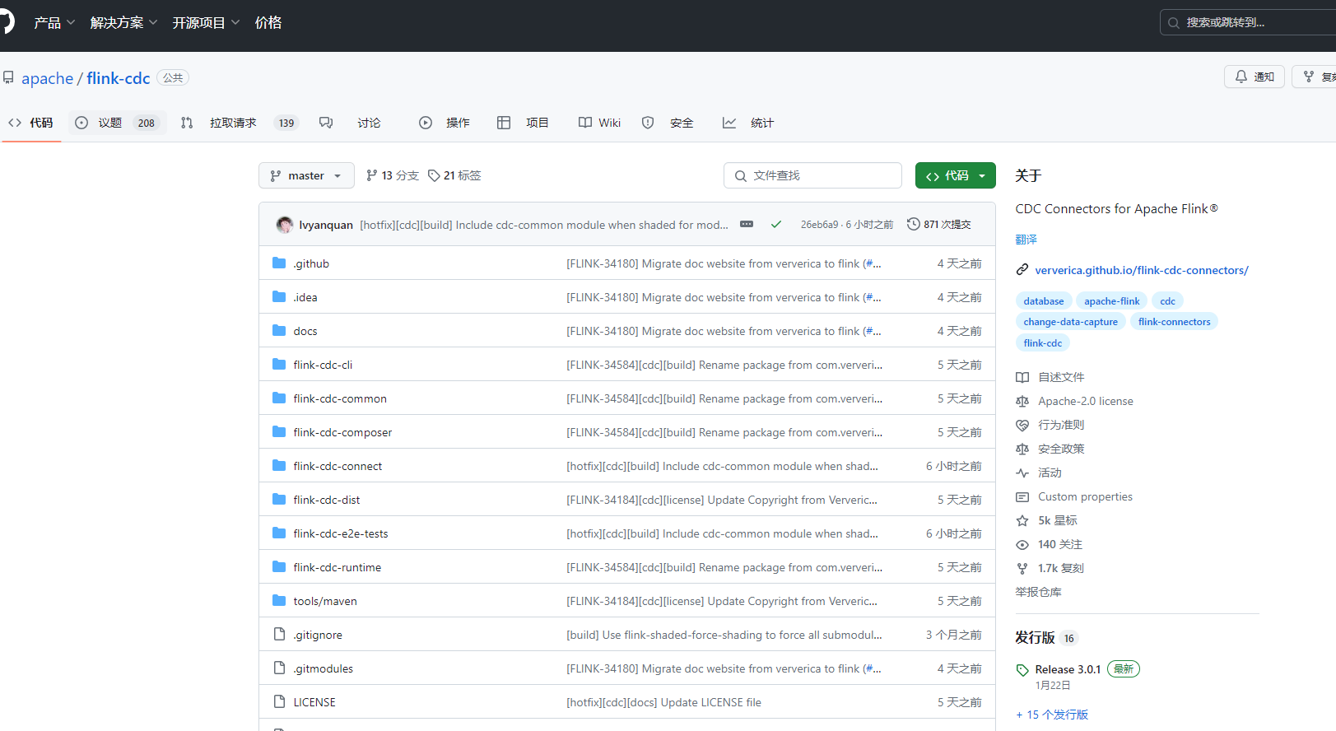Open the 安全 tab
Image resolution: width=1336 pixels, height=731 pixels.
click(x=668, y=123)
